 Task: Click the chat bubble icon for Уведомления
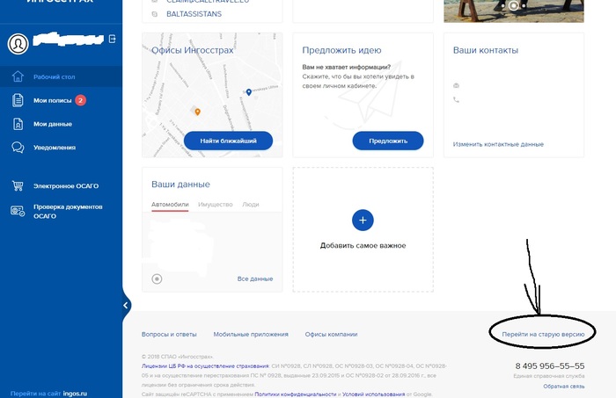pyautogui.click(x=18, y=148)
